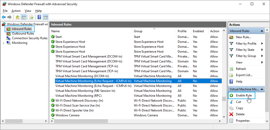Click the Export List icon in Actions pane
Image resolution: width=270 pixels, height=130 pixels.
coord(231,75)
